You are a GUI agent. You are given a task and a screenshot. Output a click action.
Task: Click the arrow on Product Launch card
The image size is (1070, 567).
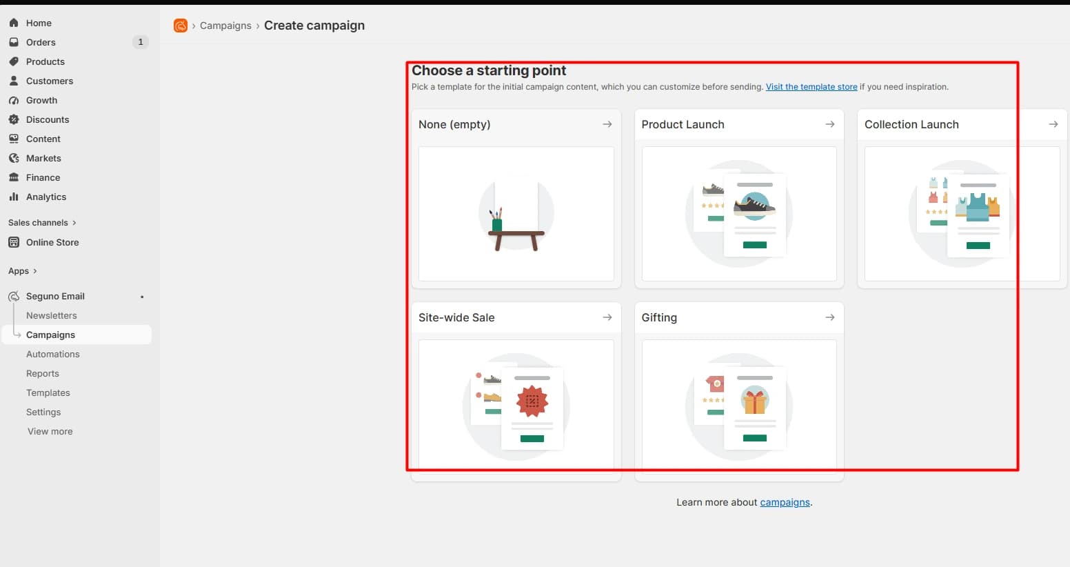829,124
